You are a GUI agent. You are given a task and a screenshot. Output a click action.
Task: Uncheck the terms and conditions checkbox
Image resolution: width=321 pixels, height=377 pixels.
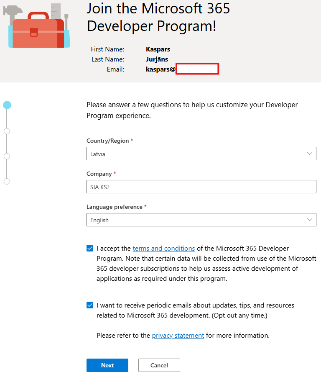click(90, 248)
